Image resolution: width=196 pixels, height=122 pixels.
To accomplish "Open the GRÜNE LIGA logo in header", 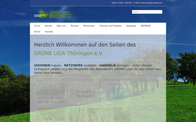I will pos(53,14).
